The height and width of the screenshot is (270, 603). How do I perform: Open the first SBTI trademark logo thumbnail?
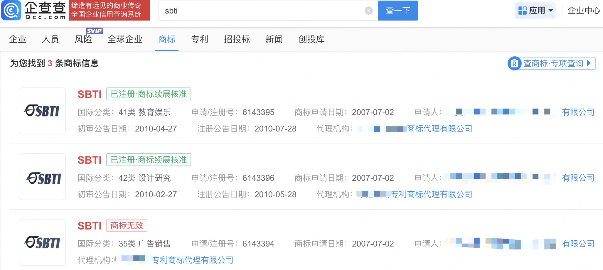(x=42, y=111)
